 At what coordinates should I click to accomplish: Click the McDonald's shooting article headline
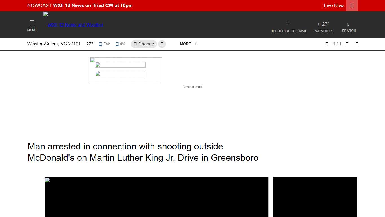(x=143, y=152)
